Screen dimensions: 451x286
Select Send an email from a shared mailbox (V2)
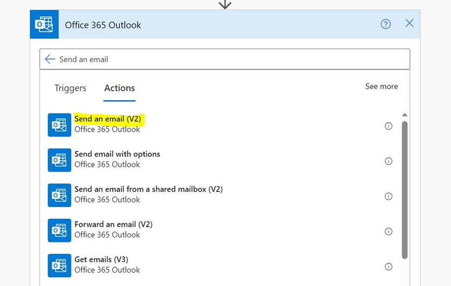coord(148,189)
